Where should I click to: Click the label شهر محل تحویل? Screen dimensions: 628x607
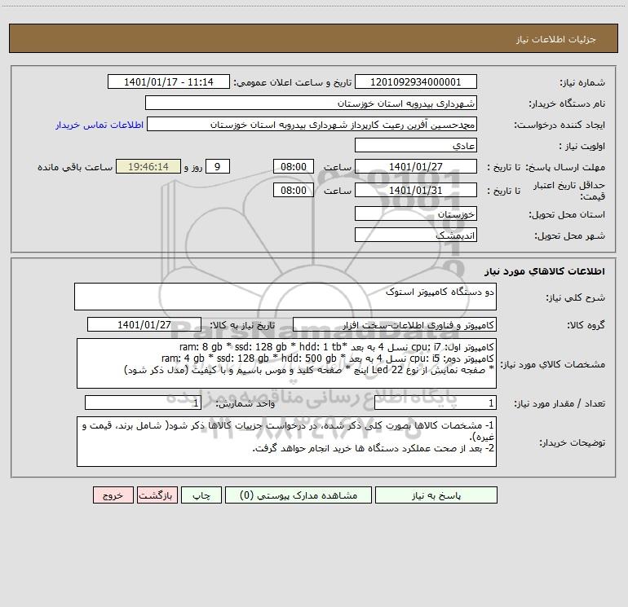pyautogui.click(x=569, y=235)
